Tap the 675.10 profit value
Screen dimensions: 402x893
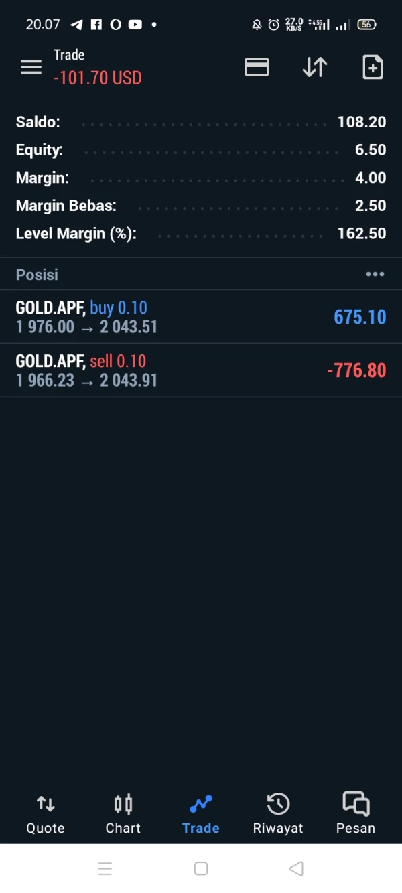(360, 317)
